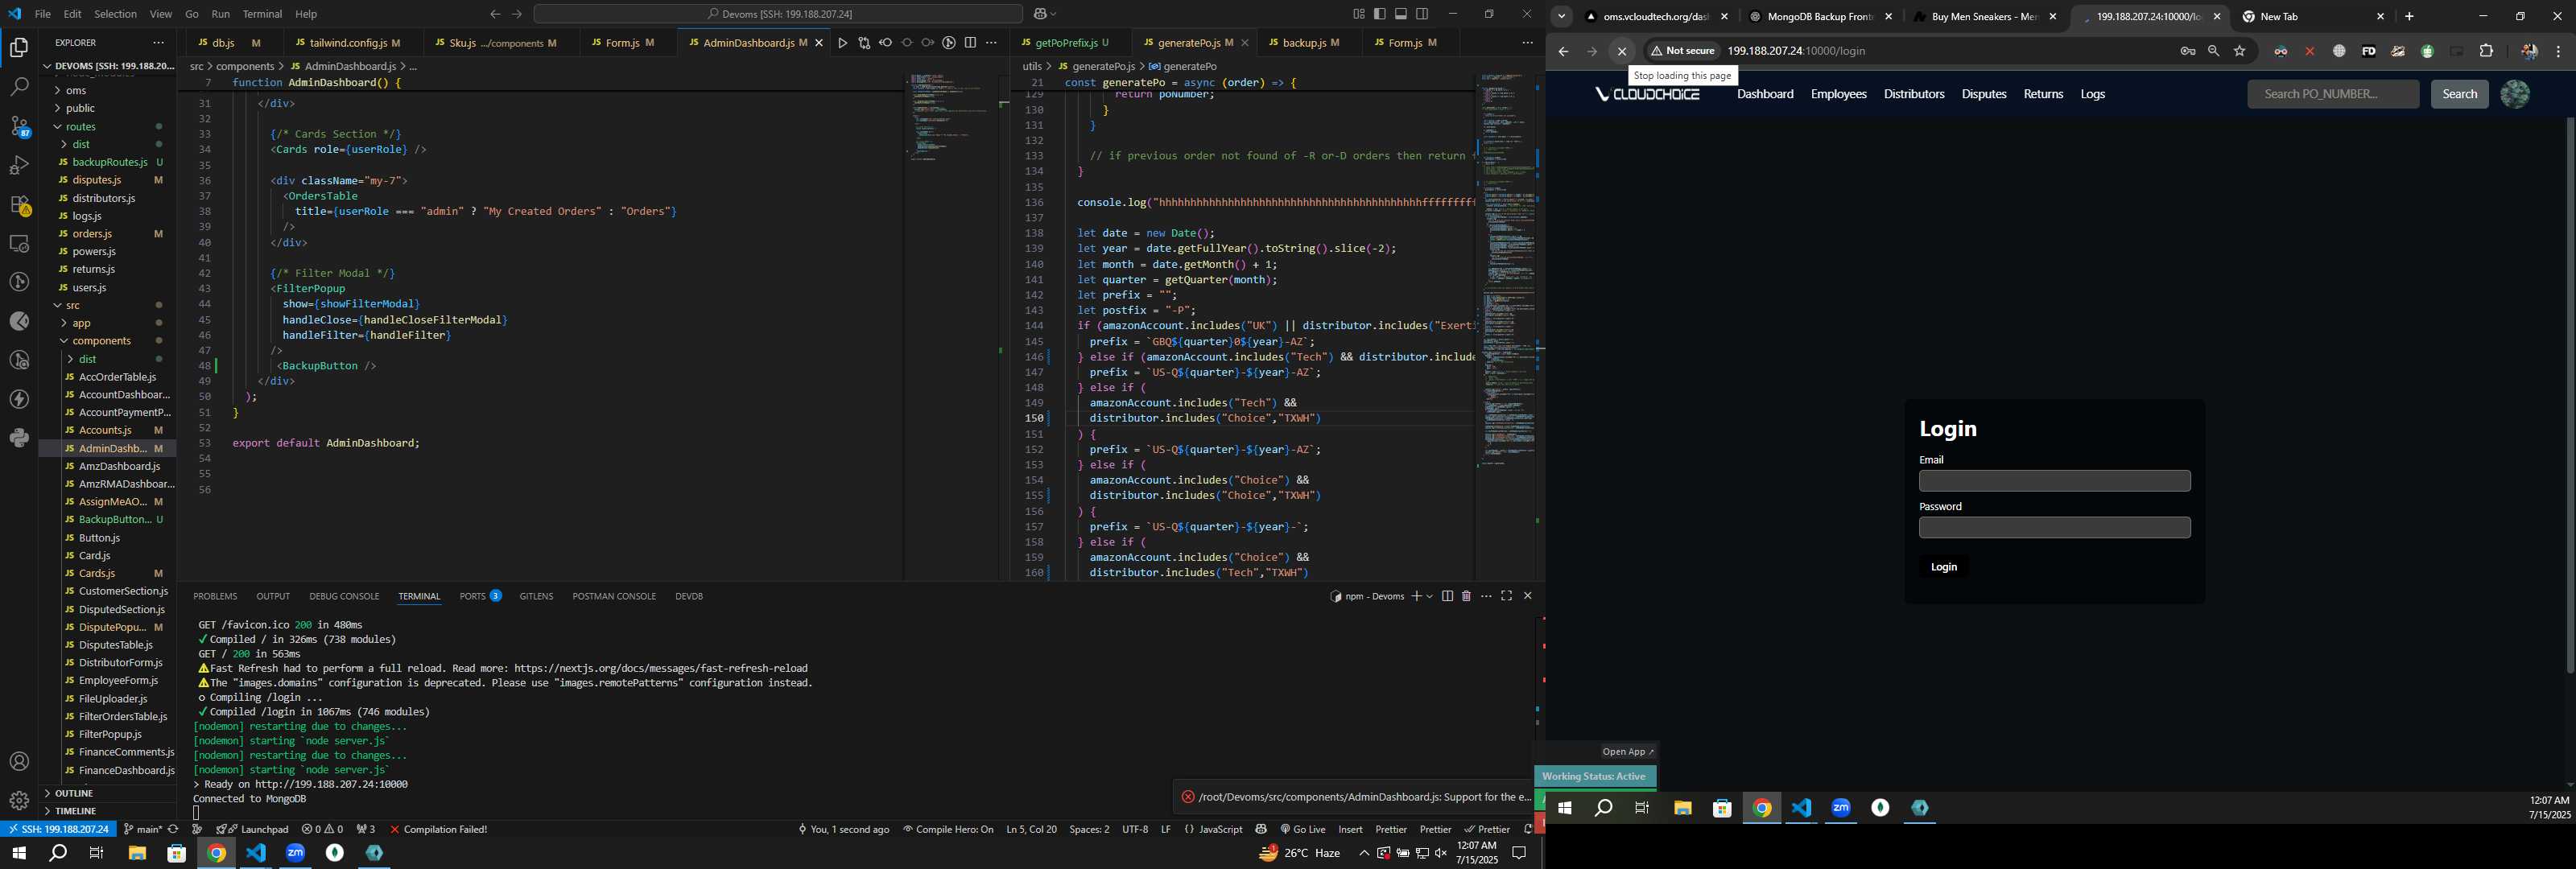This screenshot has height=869, width=2576.
Task: Open Source Control in the activity bar
Action: click(19, 127)
